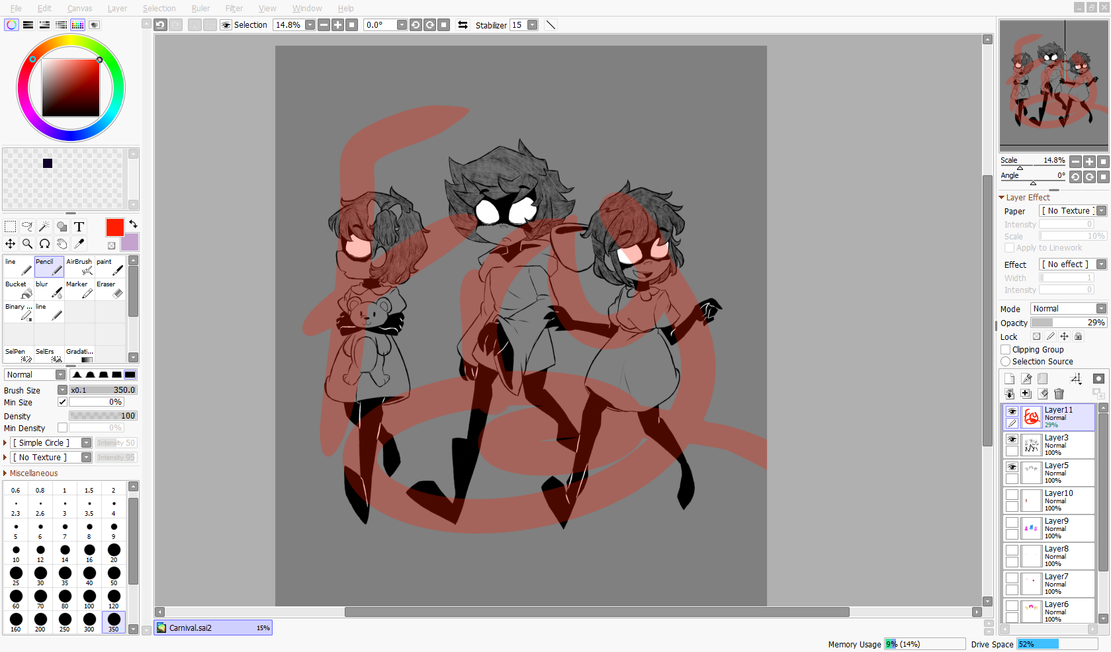Choose the Bucket fill tool
1111x652 pixels.
point(19,290)
